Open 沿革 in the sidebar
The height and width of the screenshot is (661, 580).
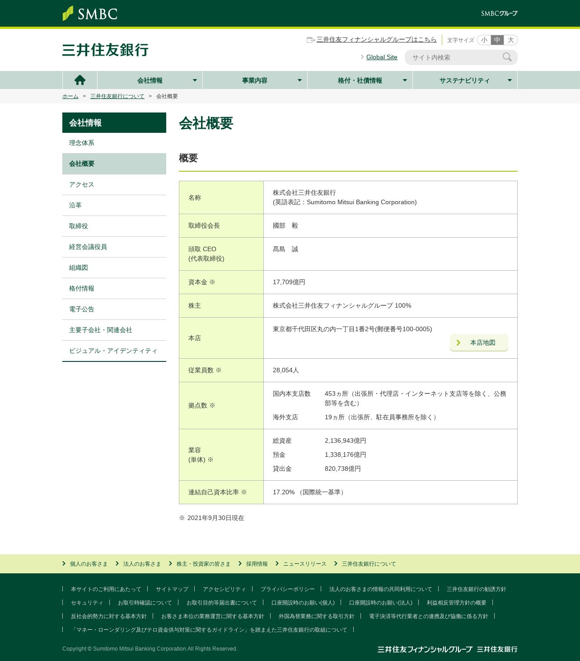(x=114, y=205)
